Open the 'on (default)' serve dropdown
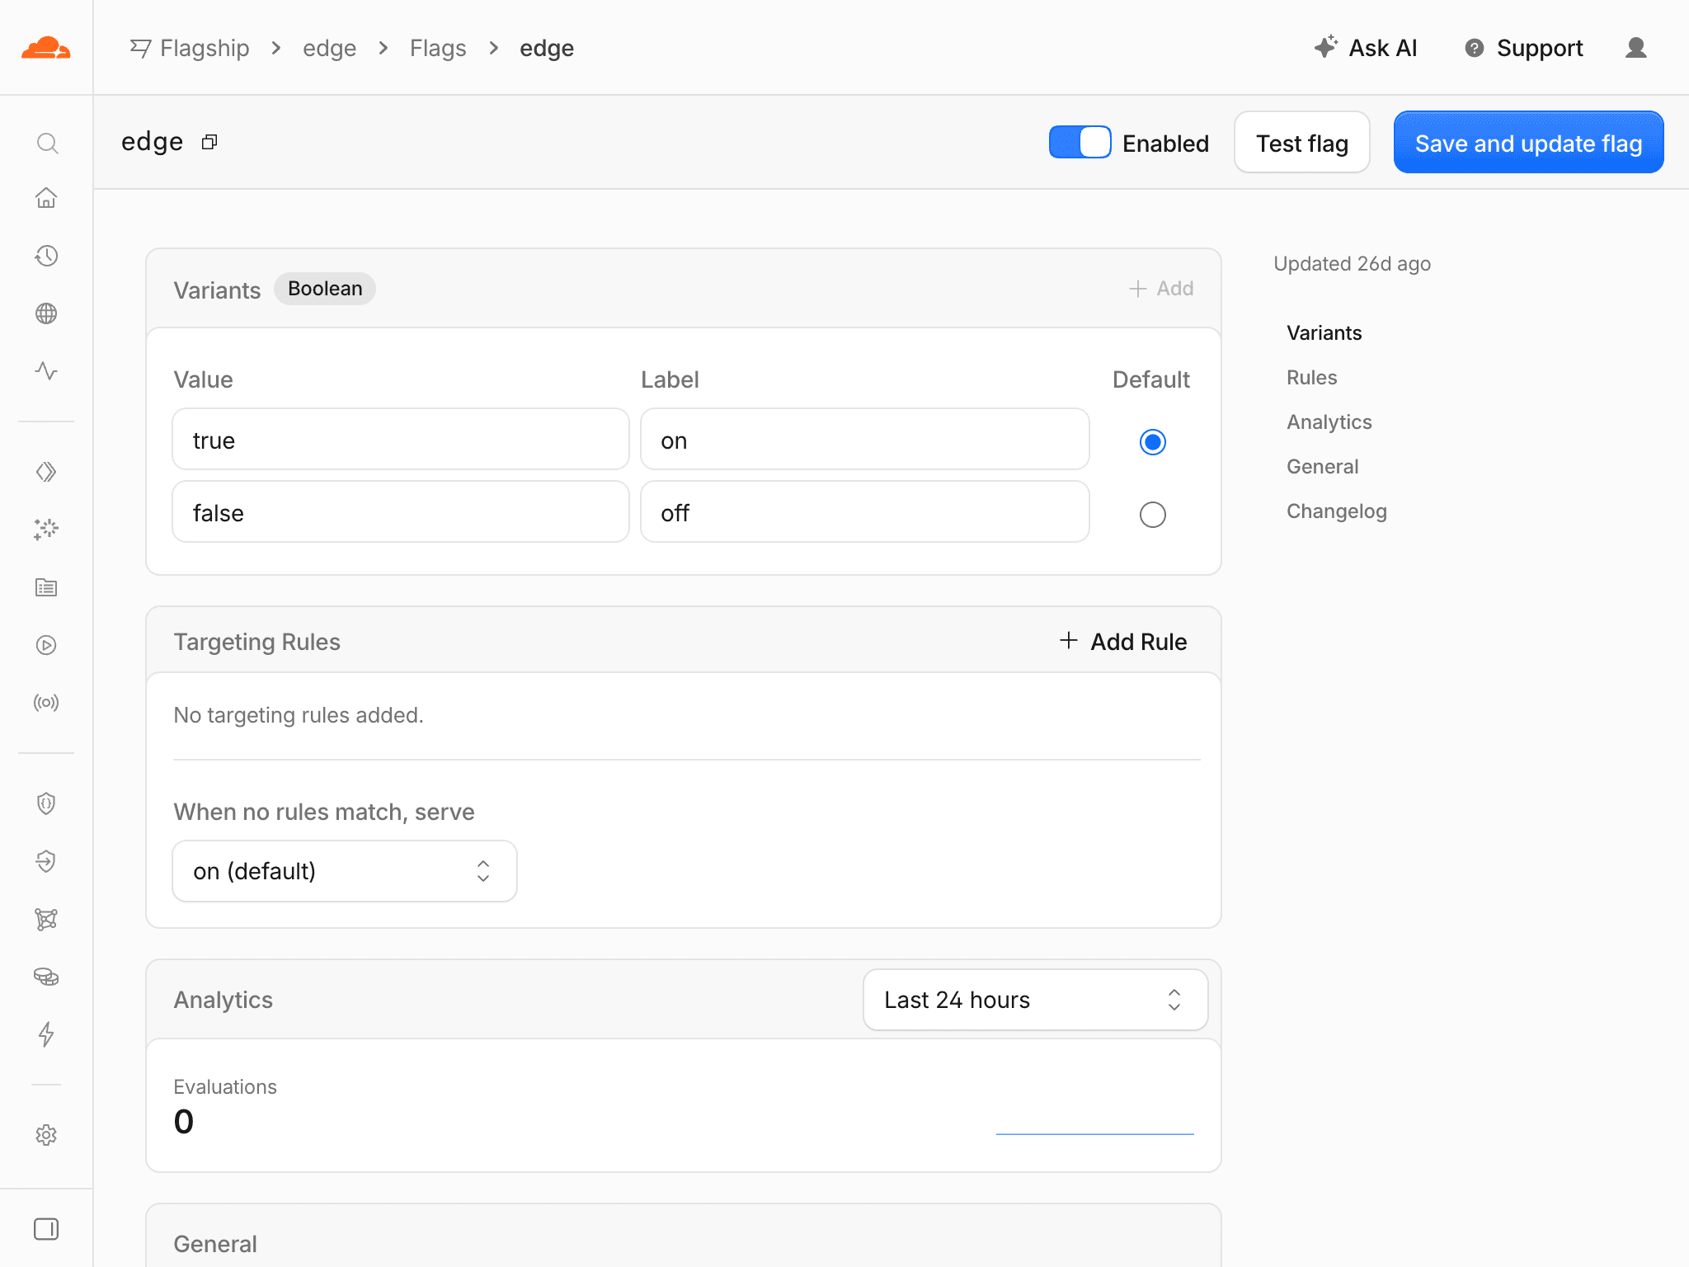 pyautogui.click(x=345, y=871)
